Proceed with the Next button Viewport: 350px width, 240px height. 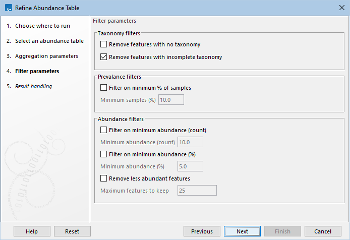[x=242, y=231]
